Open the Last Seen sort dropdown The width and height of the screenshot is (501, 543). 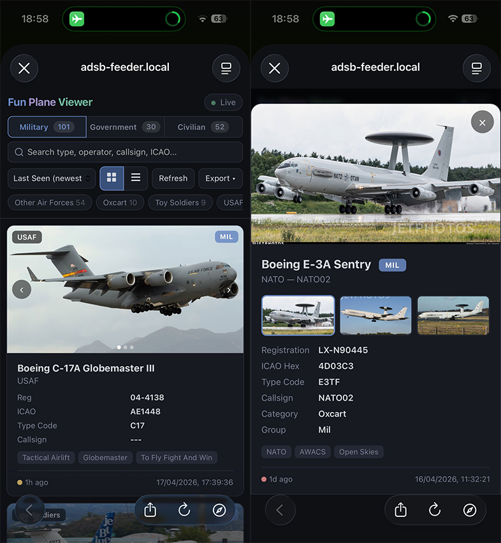tap(52, 178)
